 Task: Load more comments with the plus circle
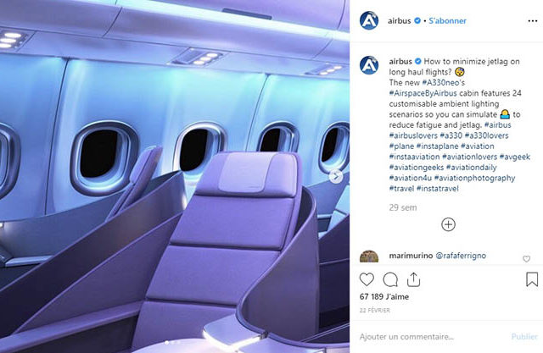448,224
